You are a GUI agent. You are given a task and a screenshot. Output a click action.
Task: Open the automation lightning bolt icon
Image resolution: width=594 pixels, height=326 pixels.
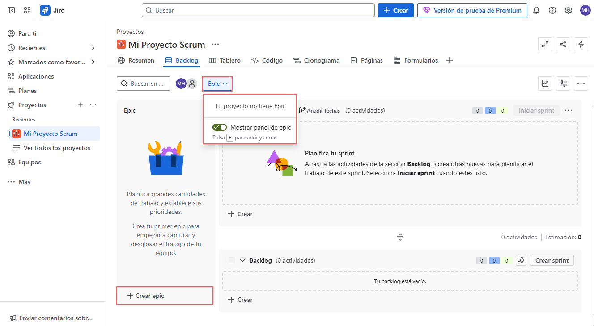[581, 44]
